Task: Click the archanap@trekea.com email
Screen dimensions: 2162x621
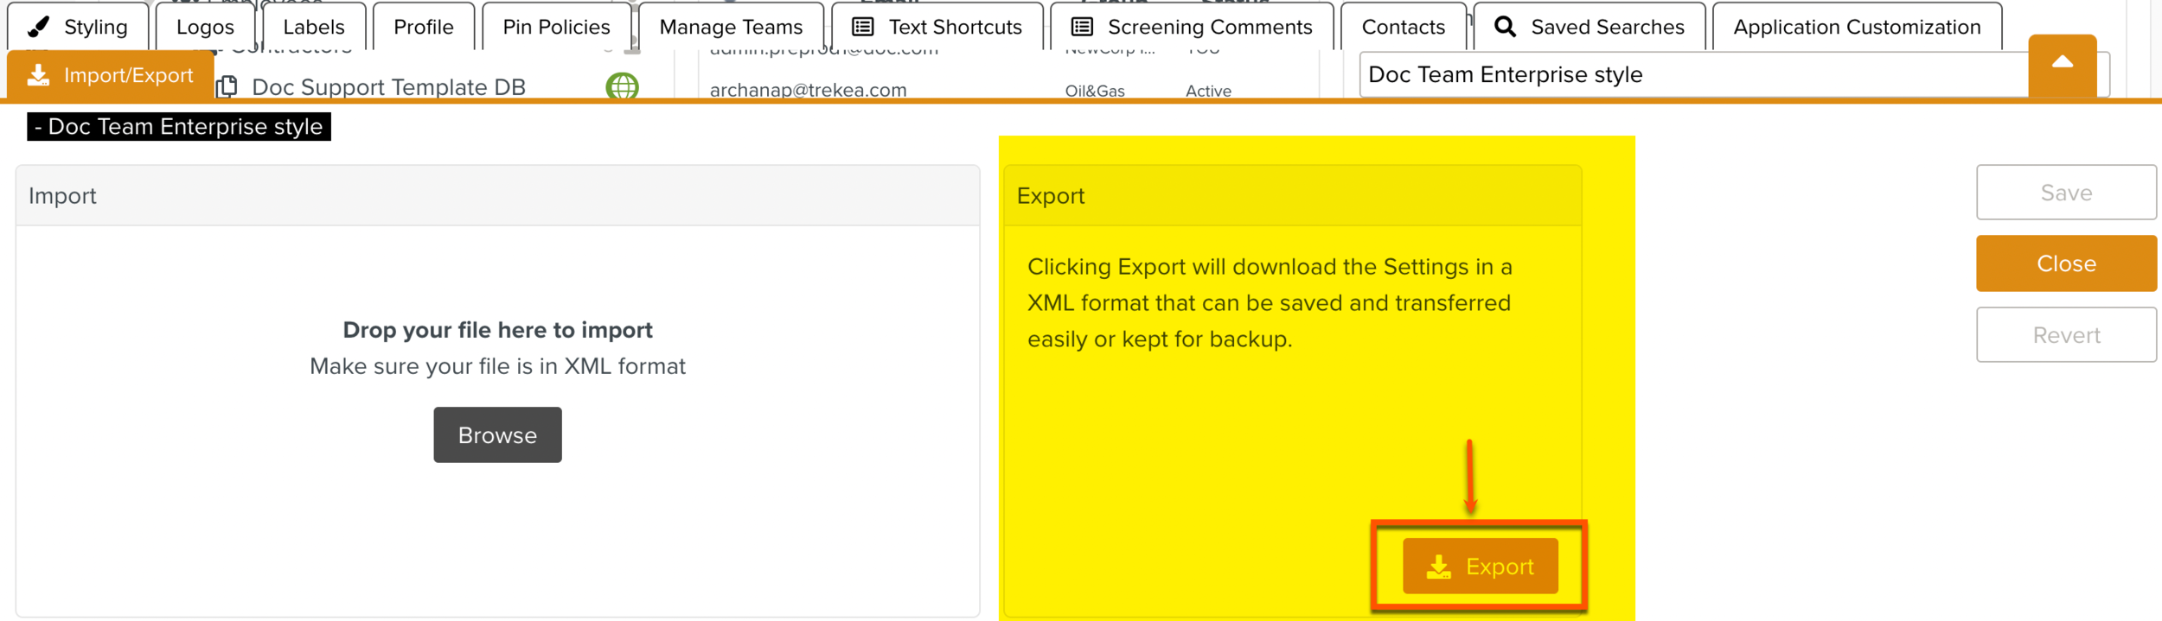Action: click(808, 90)
